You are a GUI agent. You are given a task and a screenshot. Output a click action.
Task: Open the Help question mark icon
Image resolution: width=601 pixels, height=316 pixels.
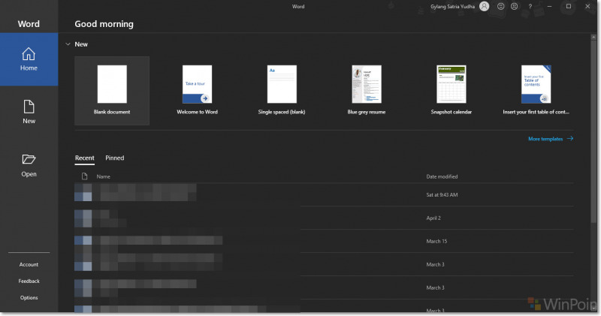pyautogui.click(x=530, y=6)
